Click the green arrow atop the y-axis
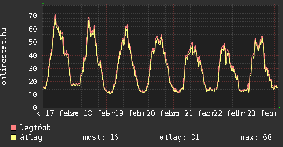 click(x=43, y=4)
